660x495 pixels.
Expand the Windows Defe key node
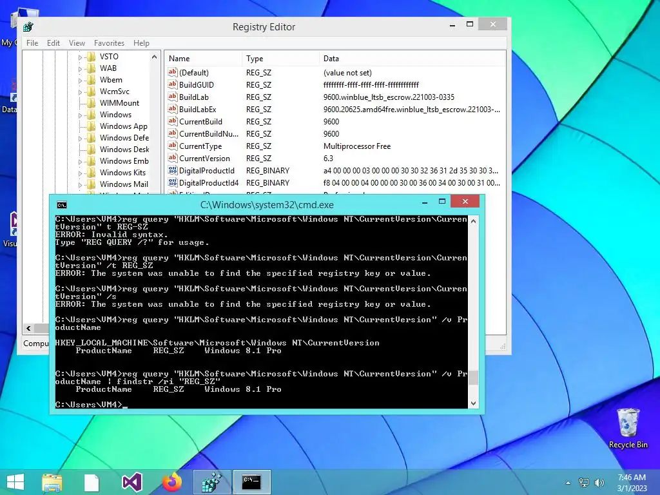pos(80,138)
